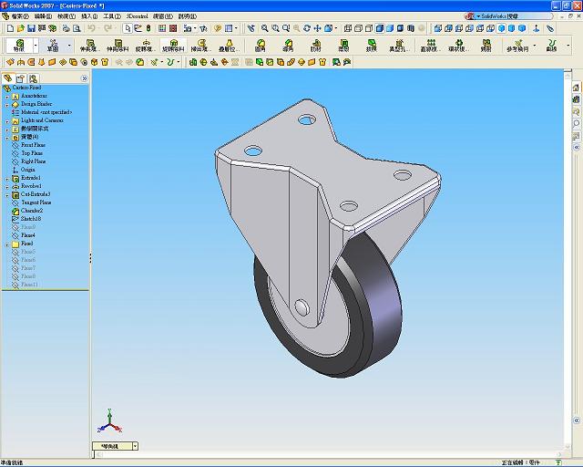Select Top Plane in feature tree
Viewport: 583px width, 467px height.
[x=32, y=153]
